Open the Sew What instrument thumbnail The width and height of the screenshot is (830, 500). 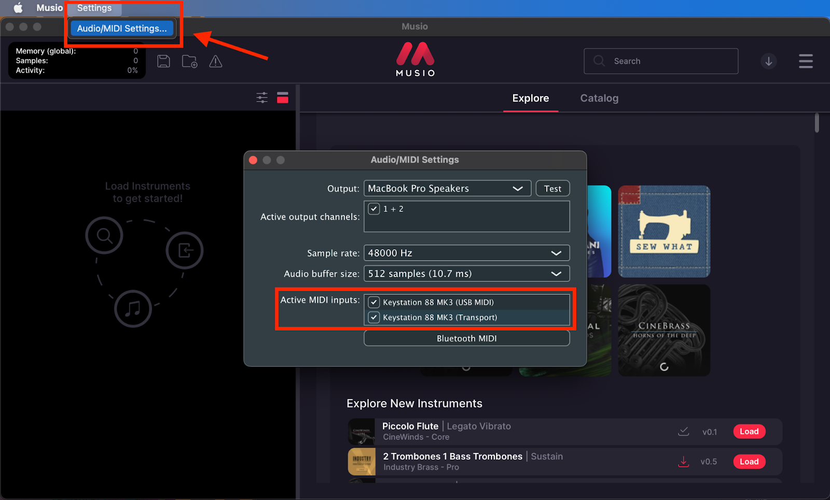click(x=664, y=231)
